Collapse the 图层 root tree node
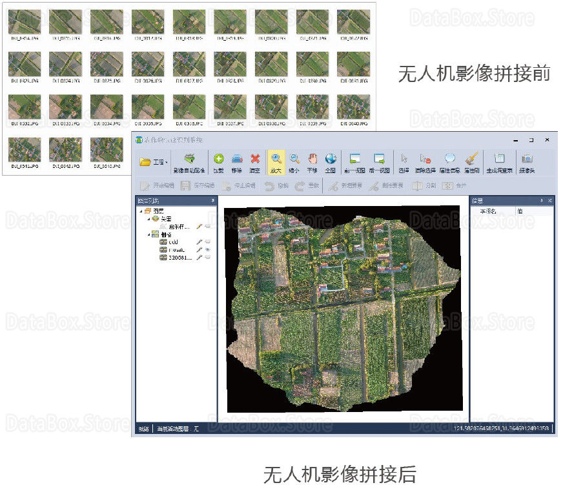This screenshot has width=563, height=485. pos(141,211)
